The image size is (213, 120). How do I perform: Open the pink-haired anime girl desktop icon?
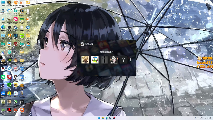tap(15, 69)
